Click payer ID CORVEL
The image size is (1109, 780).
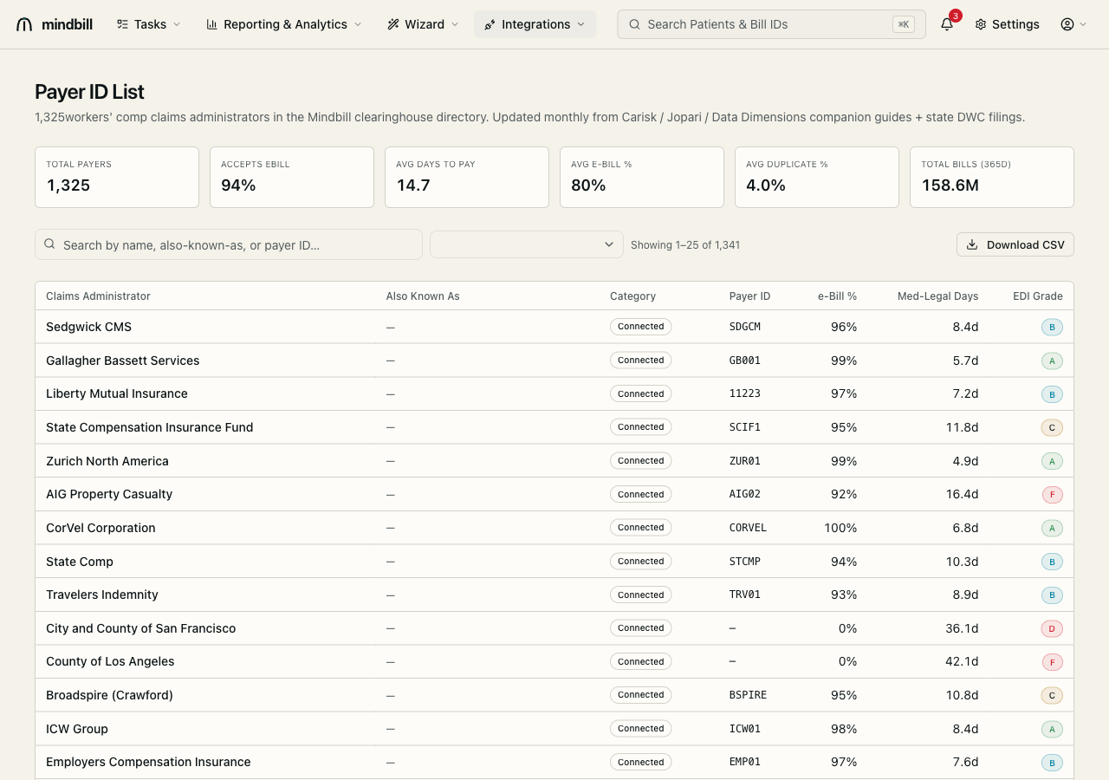coord(748,528)
